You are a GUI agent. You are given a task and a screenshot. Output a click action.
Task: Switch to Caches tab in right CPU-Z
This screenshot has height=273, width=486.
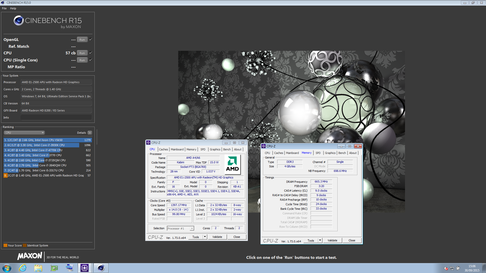pos(278,153)
